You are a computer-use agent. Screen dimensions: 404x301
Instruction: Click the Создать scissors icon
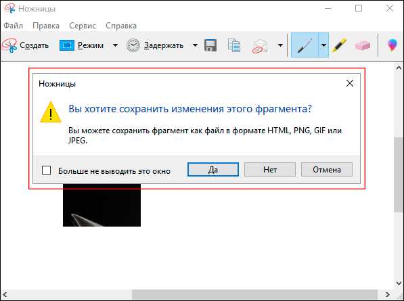(x=9, y=45)
